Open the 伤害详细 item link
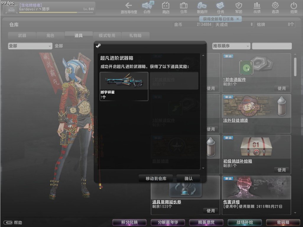 pos(231,202)
